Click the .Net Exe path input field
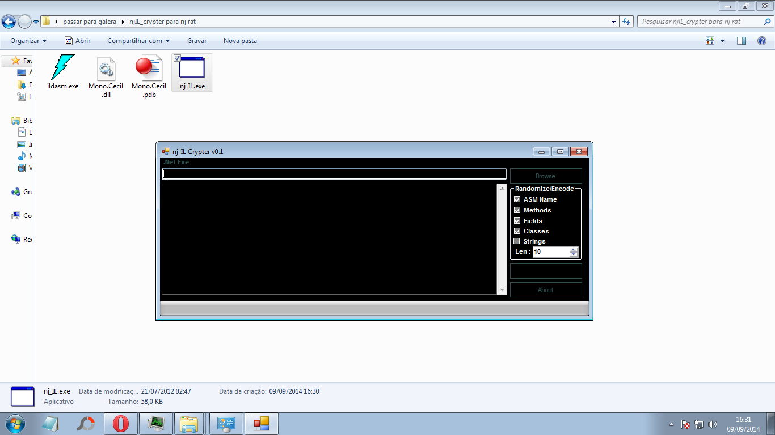Viewport: 775px width, 435px height. coord(334,174)
